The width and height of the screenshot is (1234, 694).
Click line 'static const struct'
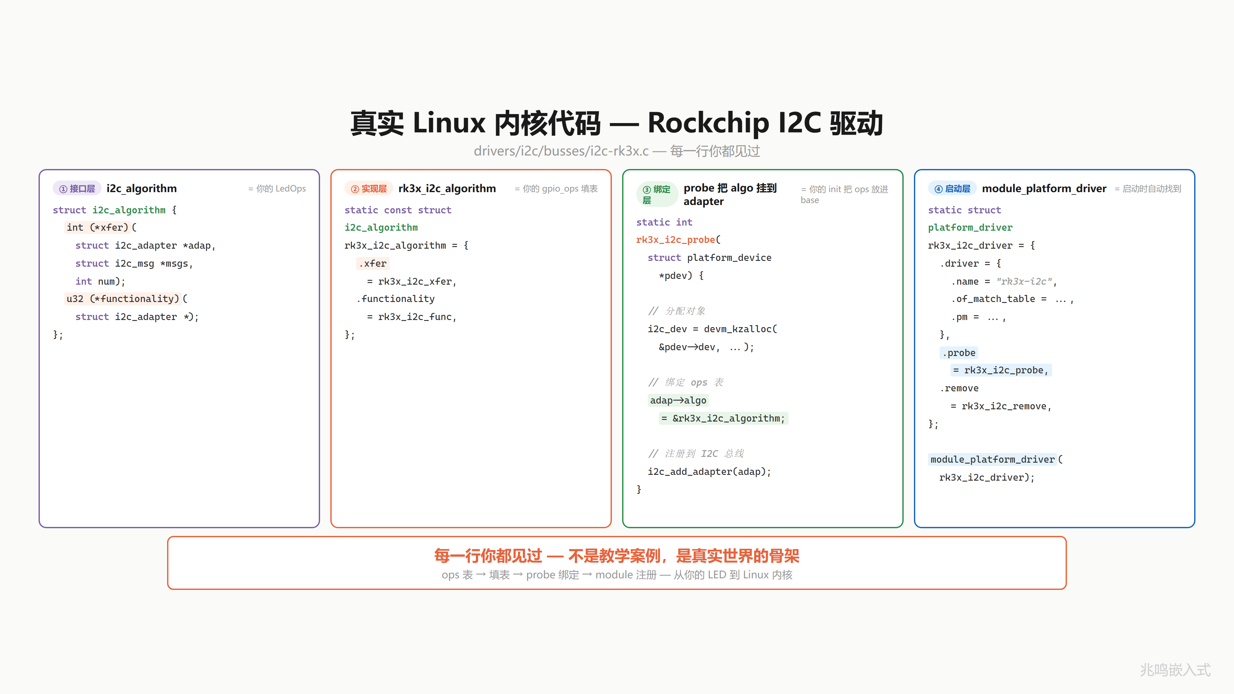[398, 210]
